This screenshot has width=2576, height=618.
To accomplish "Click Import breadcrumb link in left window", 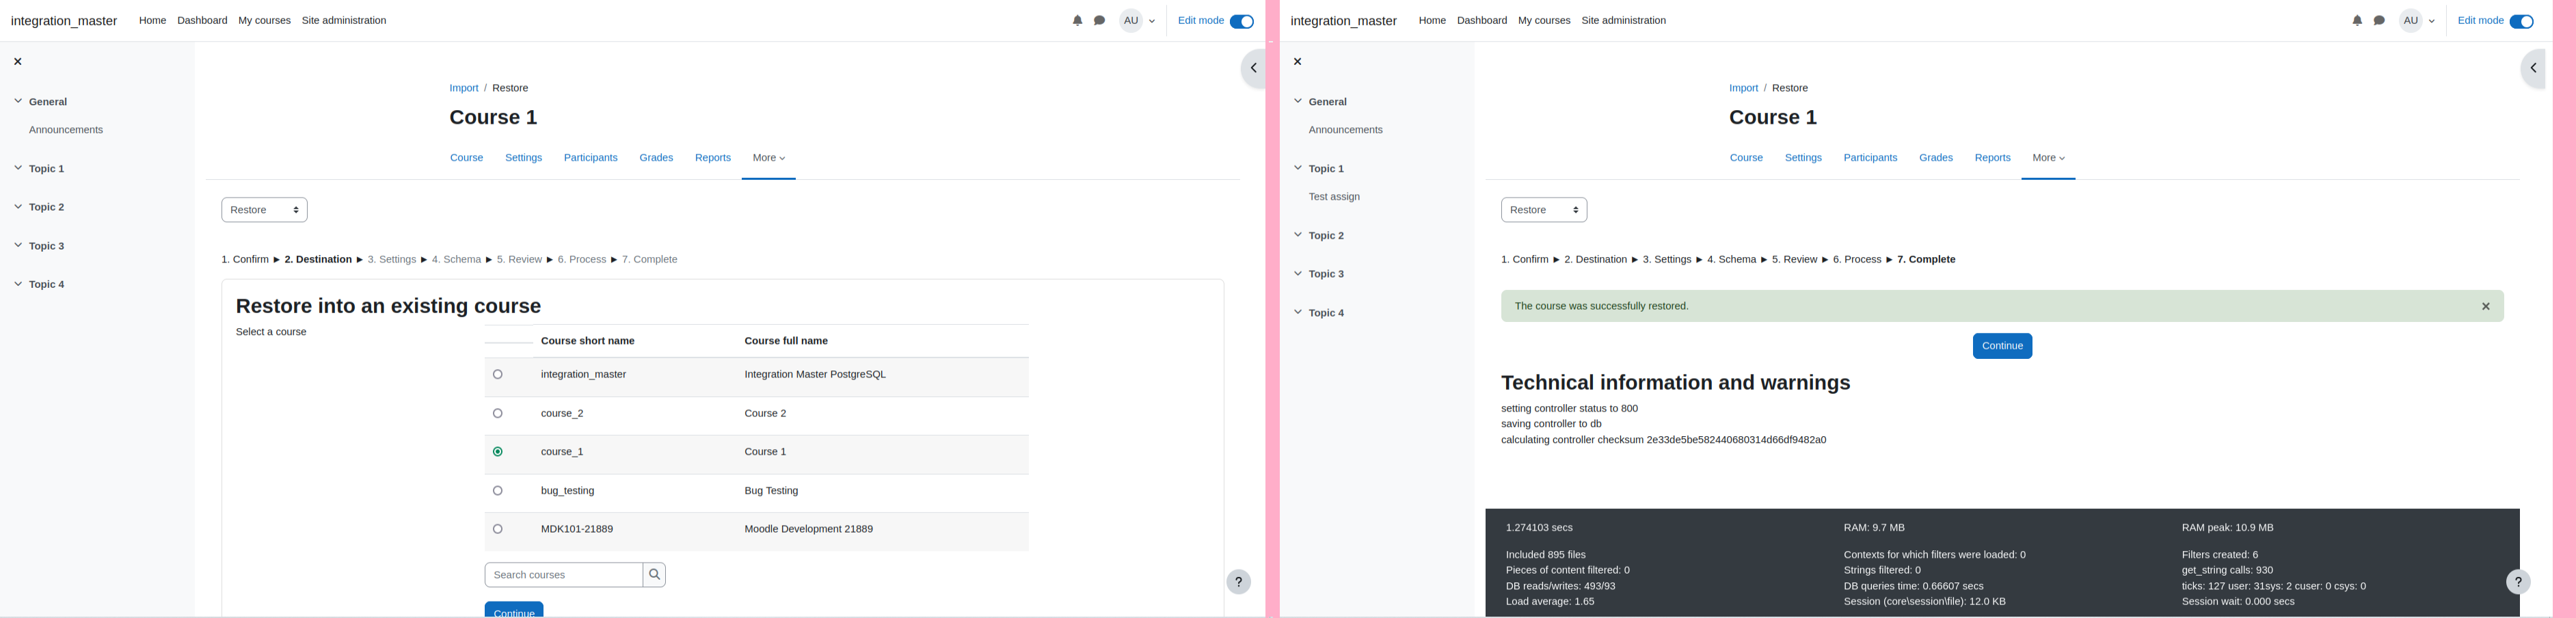I will (x=464, y=89).
